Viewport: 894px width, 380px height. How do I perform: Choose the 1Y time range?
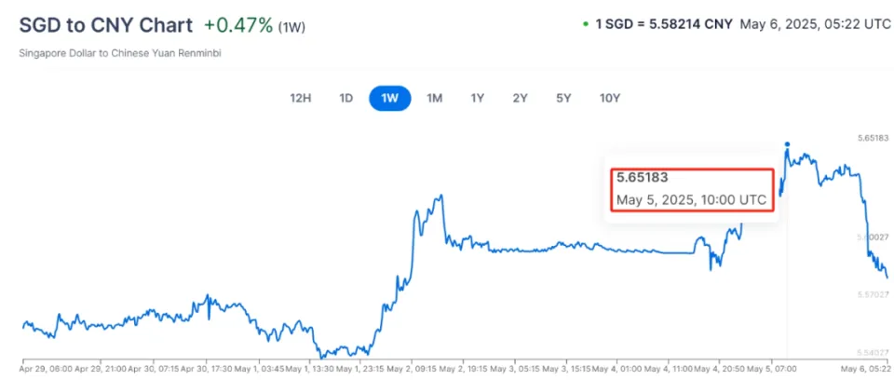477,98
